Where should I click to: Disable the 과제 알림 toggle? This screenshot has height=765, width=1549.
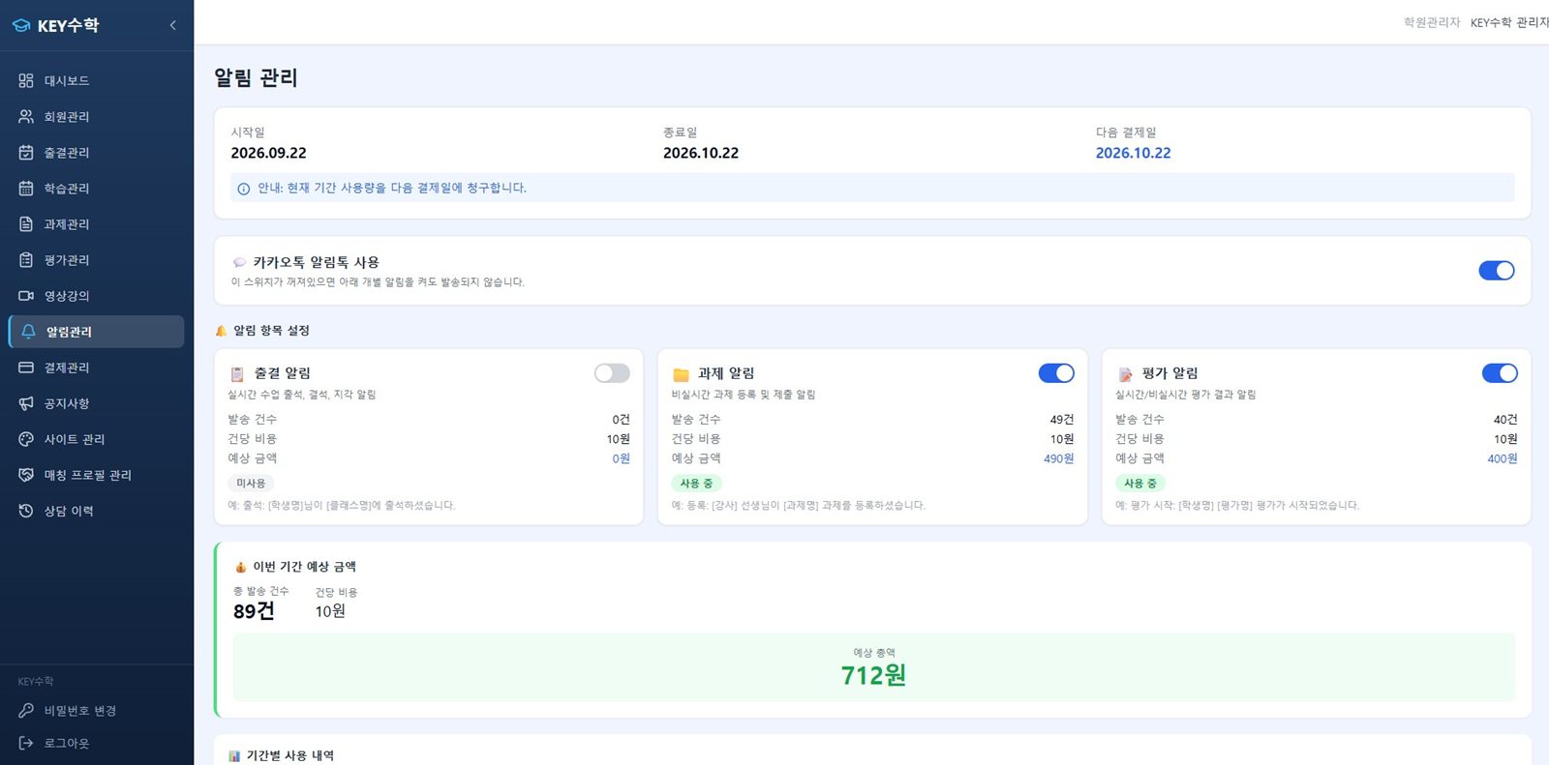1056,373
